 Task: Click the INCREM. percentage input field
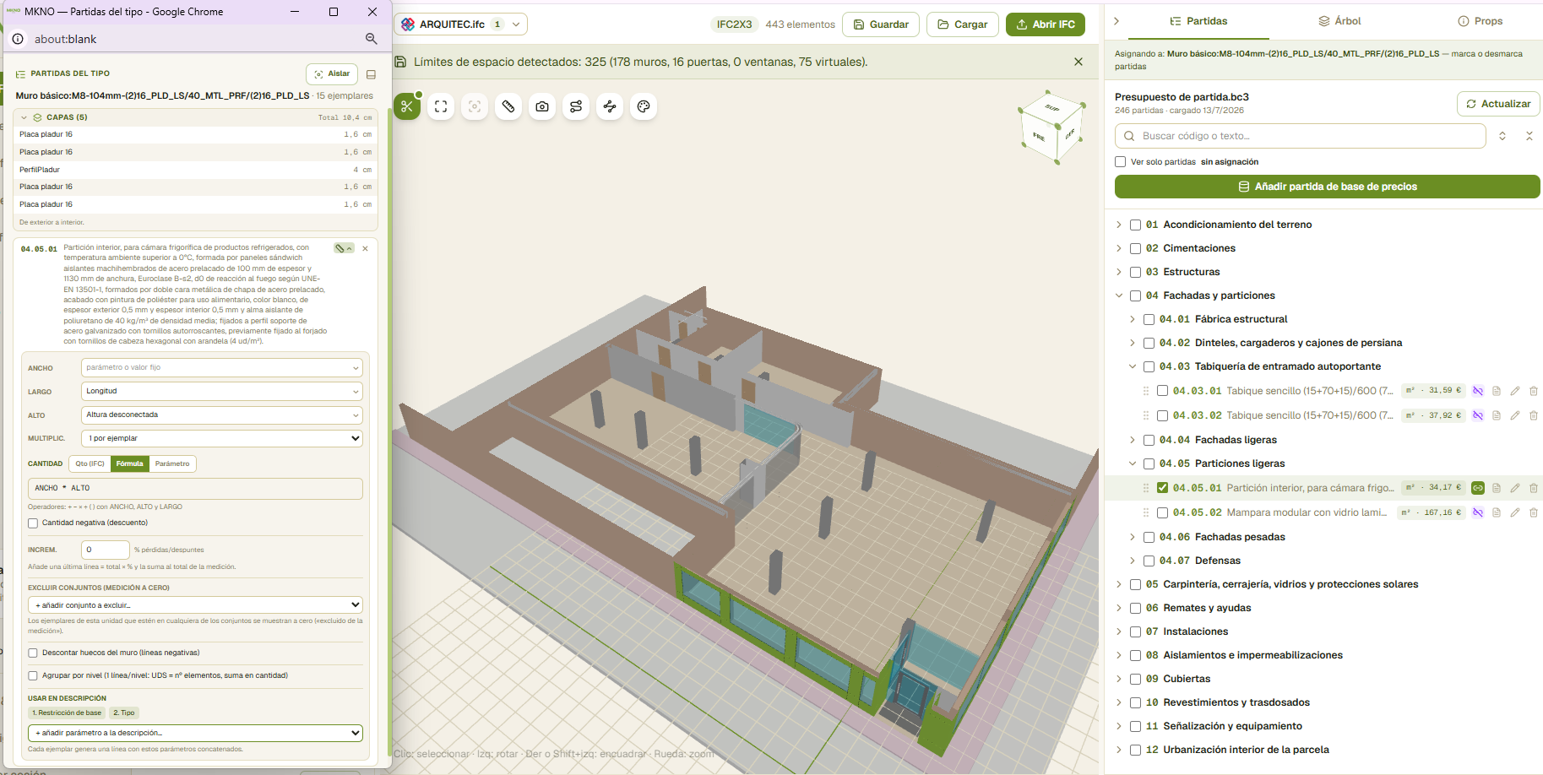106,550
